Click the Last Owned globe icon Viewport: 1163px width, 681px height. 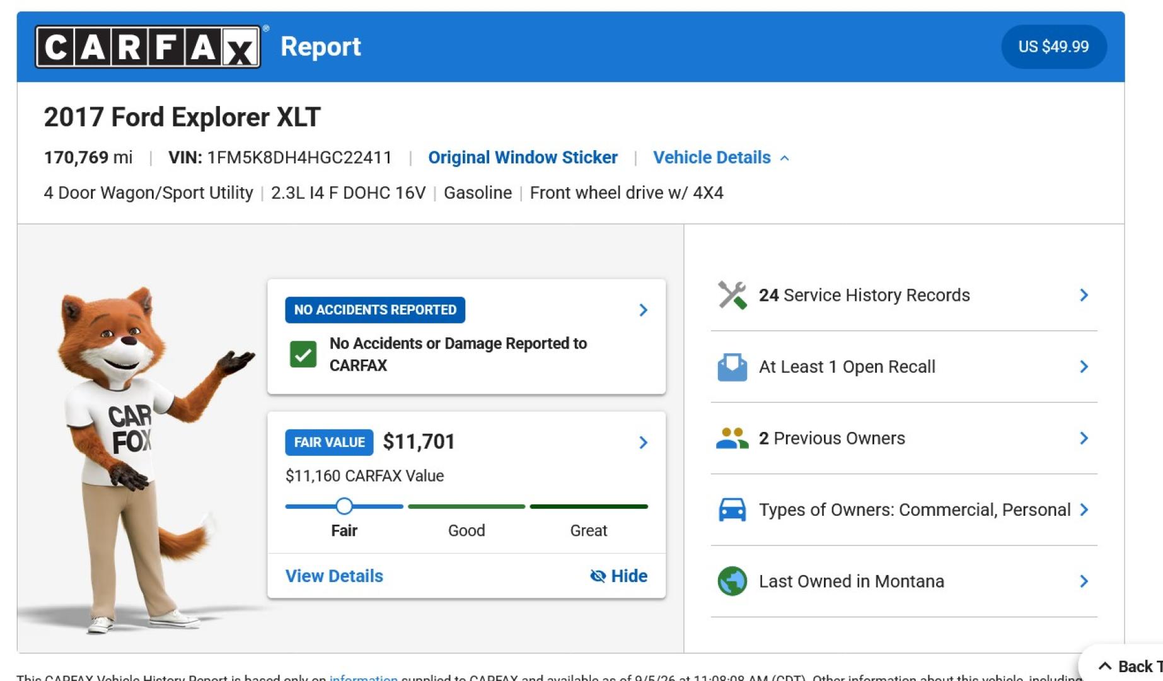(732, 581)
